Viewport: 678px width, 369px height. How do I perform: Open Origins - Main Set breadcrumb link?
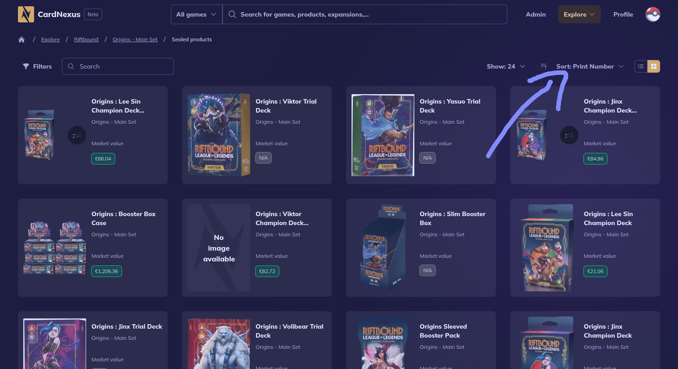point(135,39)
